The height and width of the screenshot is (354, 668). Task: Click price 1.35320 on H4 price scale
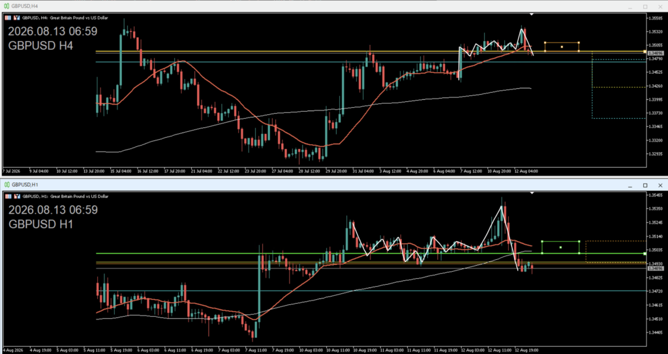(x=656, y=31)
